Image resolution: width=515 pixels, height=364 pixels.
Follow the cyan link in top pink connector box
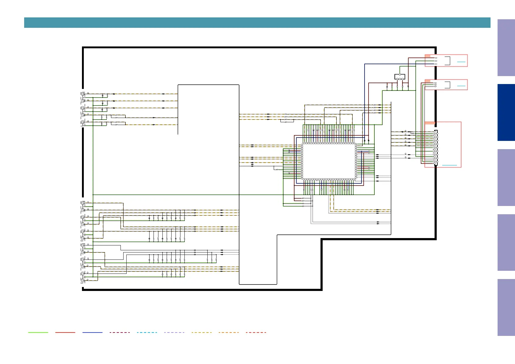[461, 62]
